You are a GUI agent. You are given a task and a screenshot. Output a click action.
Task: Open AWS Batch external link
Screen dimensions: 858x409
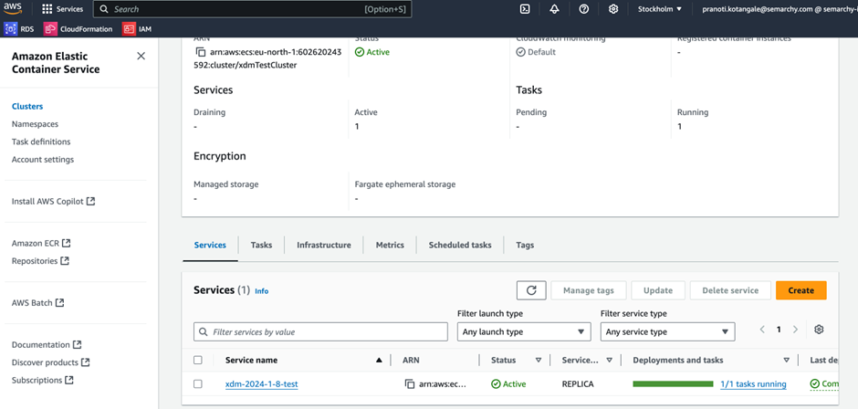click(37, 303)
